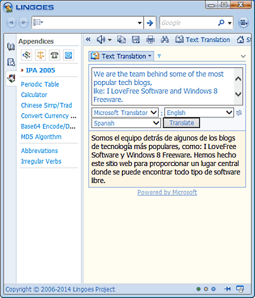Open Powered by Microsoft link
This screenshot has height=298, width=255.
click(167, 192)
